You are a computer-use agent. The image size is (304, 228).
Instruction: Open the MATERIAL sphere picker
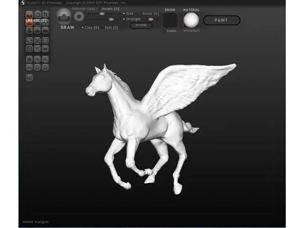pyautogui.click(x=191, y=20)
